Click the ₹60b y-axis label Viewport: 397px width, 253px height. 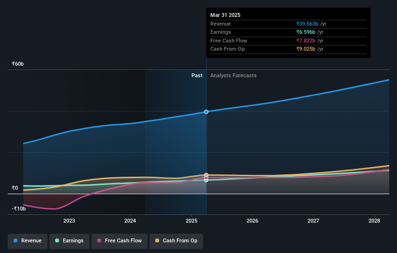tap(18, 64)
